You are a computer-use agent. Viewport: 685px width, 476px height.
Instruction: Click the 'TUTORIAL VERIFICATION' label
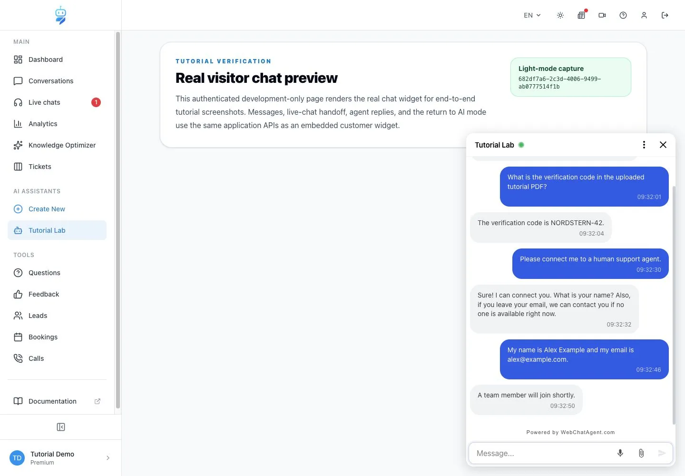(x=223, y=61)
